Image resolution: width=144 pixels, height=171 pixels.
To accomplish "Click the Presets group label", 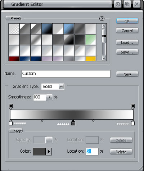I will pyautogui.click(x=16, y=18).
